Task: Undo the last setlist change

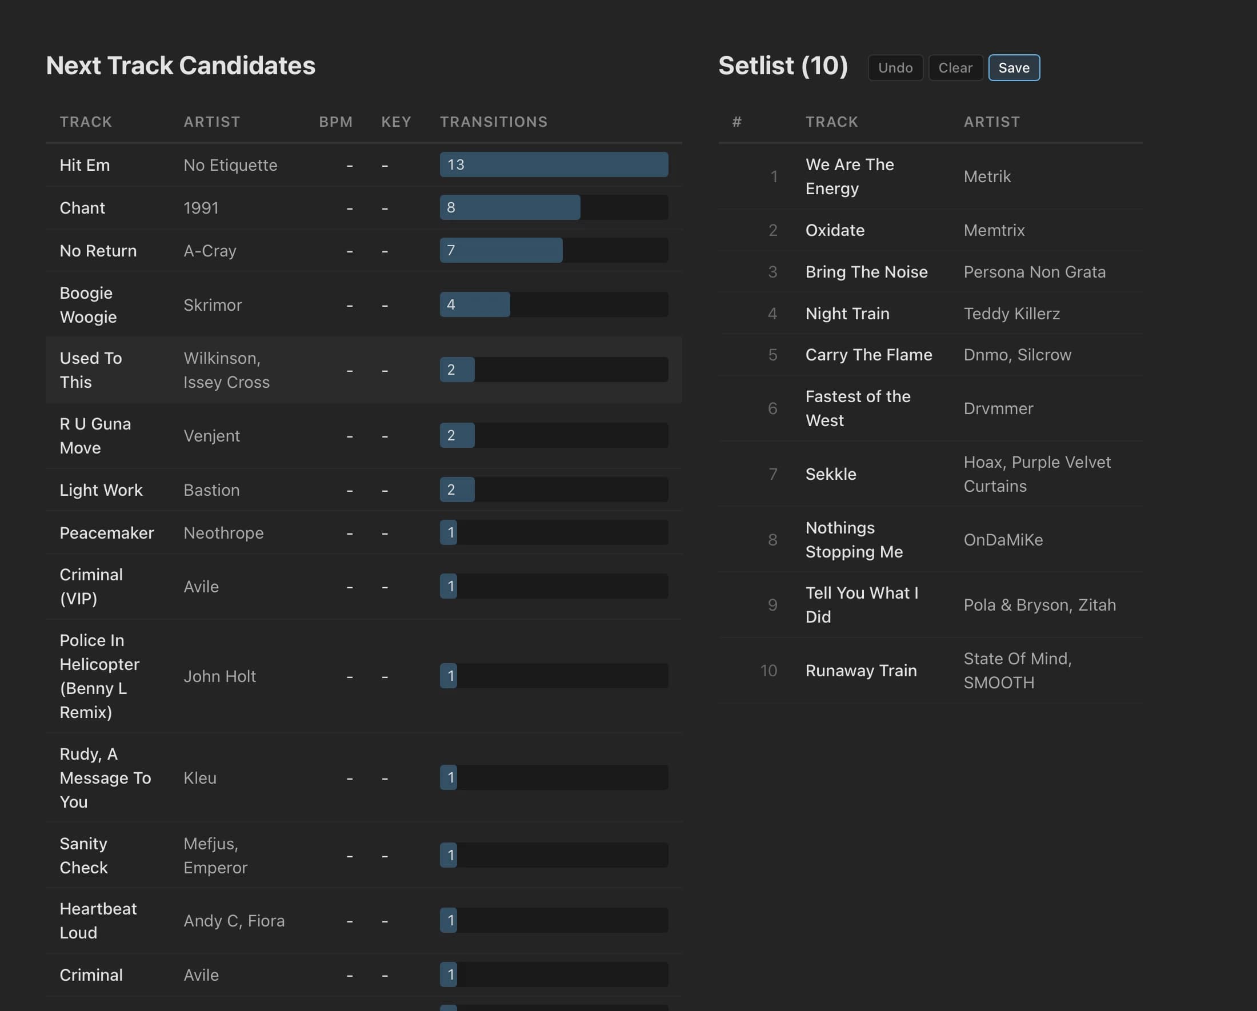Action: point(895,67)
